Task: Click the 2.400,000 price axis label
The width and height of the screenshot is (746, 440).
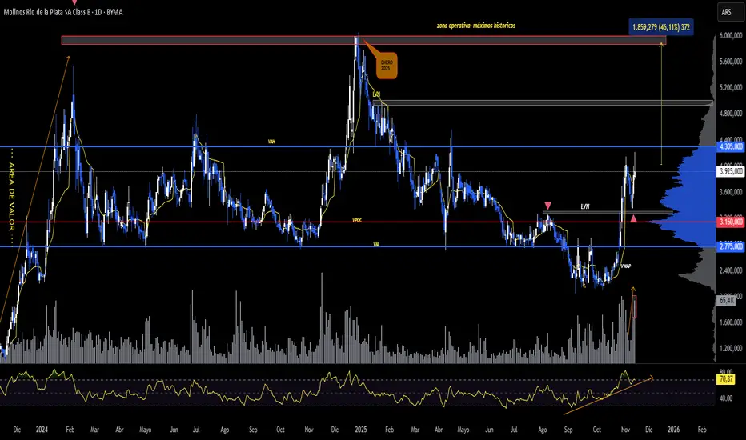Action: click(x=731, y=270)
